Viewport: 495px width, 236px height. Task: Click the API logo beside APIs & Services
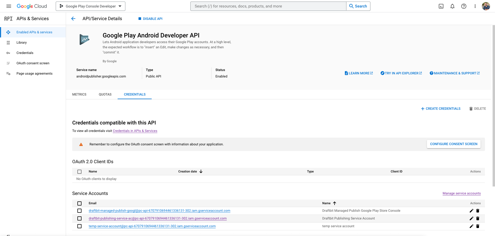8,19
